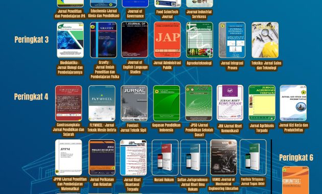Open the Jurnal Agribisnis Terpadu cover
The width and height of the screenshot is (322, 194).
tap(262, 103)
